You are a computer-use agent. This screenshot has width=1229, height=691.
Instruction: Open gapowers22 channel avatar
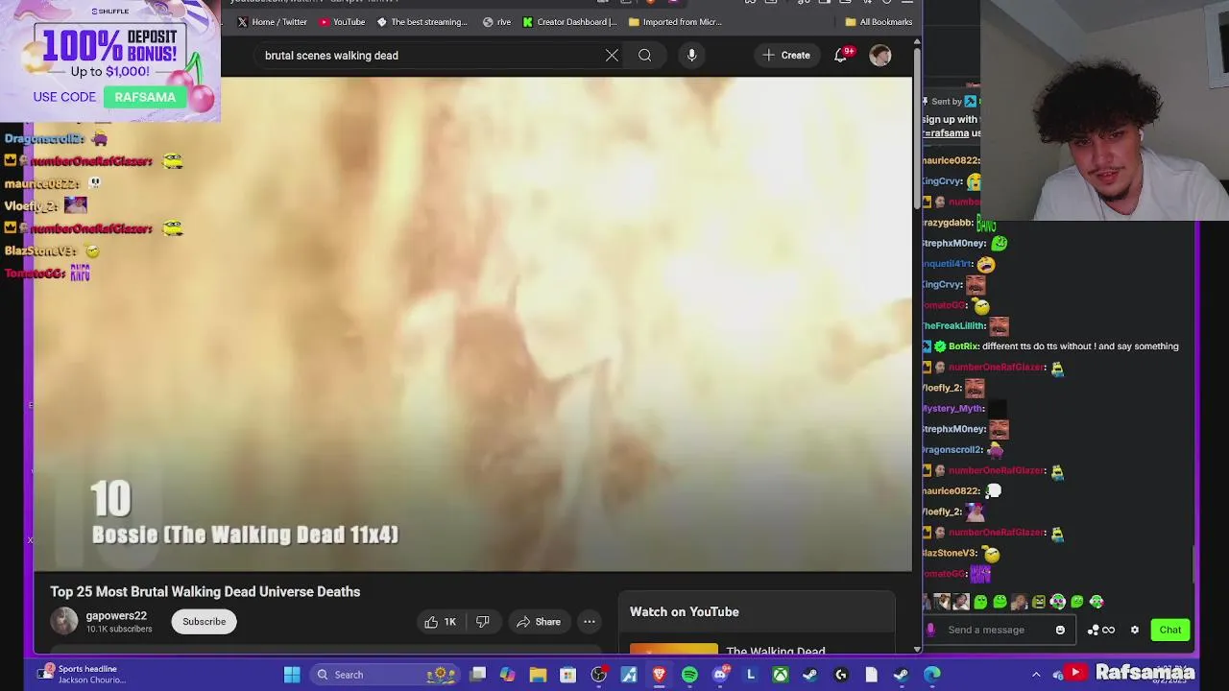pos(64,622)
